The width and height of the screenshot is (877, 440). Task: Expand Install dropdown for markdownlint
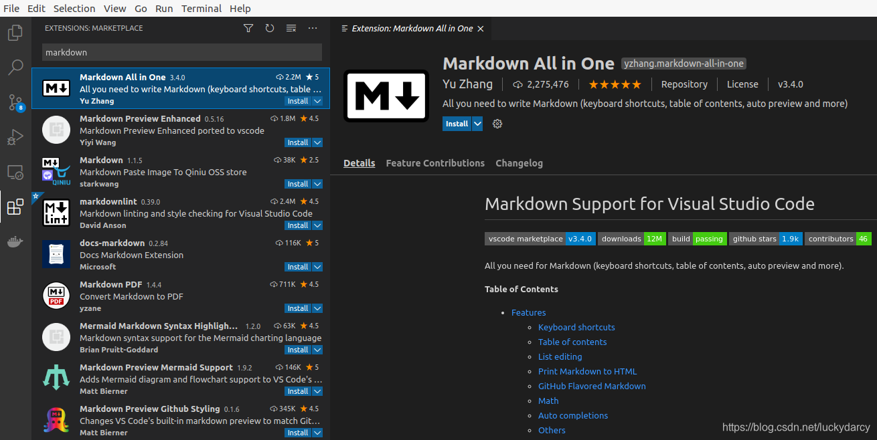(317, 225)
